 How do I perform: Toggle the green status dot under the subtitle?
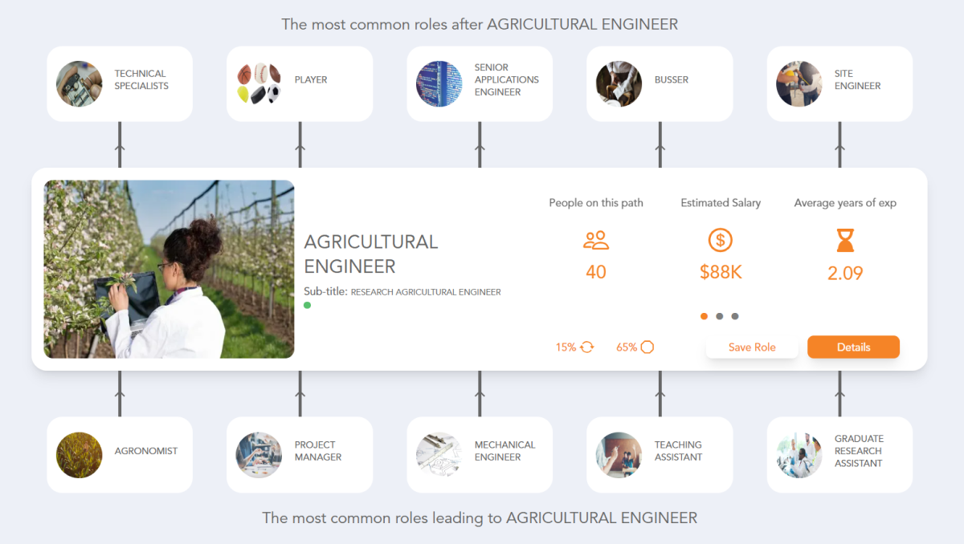pos(308,305)
